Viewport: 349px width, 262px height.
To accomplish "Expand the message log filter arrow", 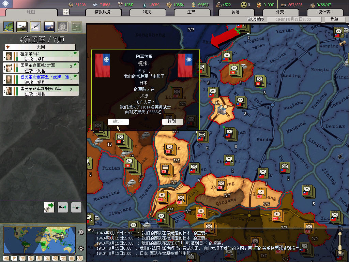I will [x=89, y=230].
